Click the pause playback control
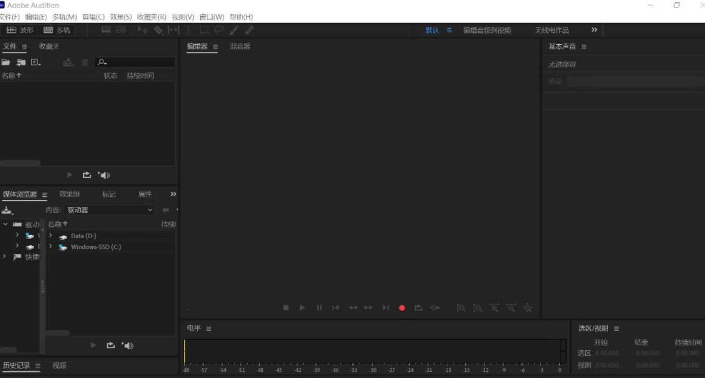 pos(319,307)
